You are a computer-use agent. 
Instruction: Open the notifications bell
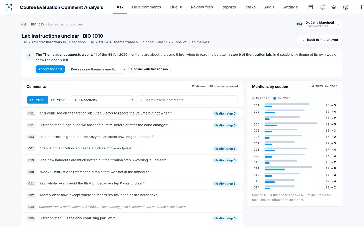click(x=322, y=7)
